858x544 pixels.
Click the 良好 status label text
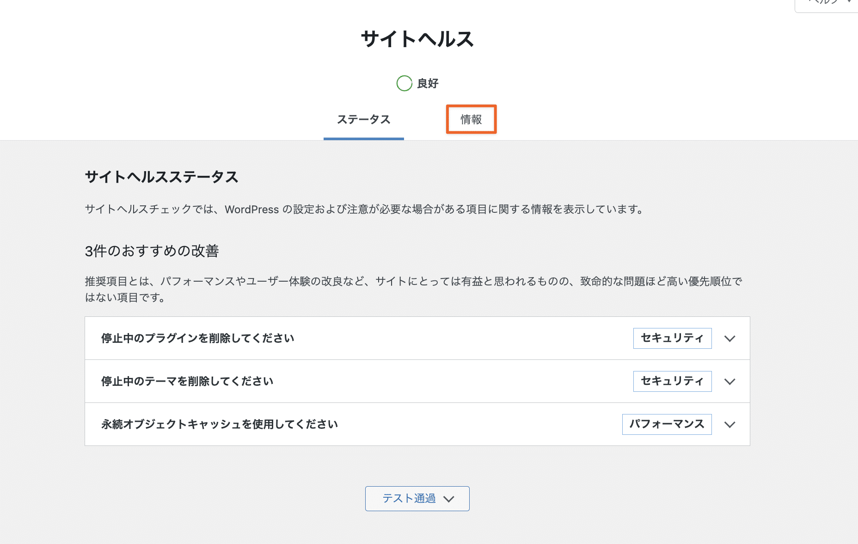(x=428, y=84)
